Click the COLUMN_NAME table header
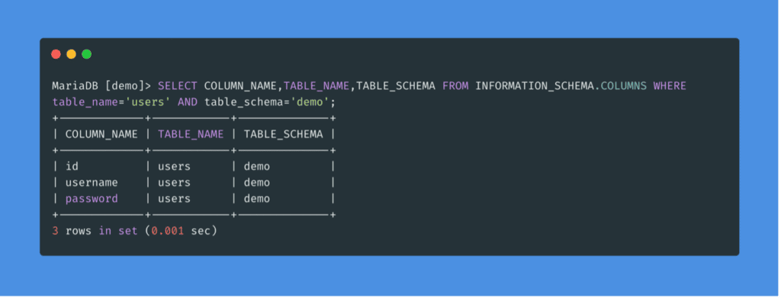Viewport: 781px width, 298px height. pos(101,134)
